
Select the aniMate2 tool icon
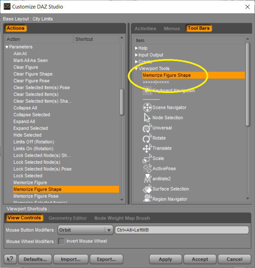pos(147,179)
